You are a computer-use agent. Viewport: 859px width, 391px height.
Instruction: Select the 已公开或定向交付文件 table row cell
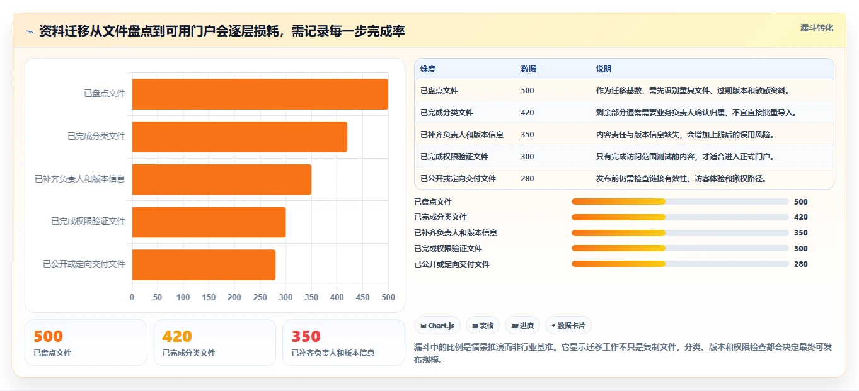click(458, 179)
